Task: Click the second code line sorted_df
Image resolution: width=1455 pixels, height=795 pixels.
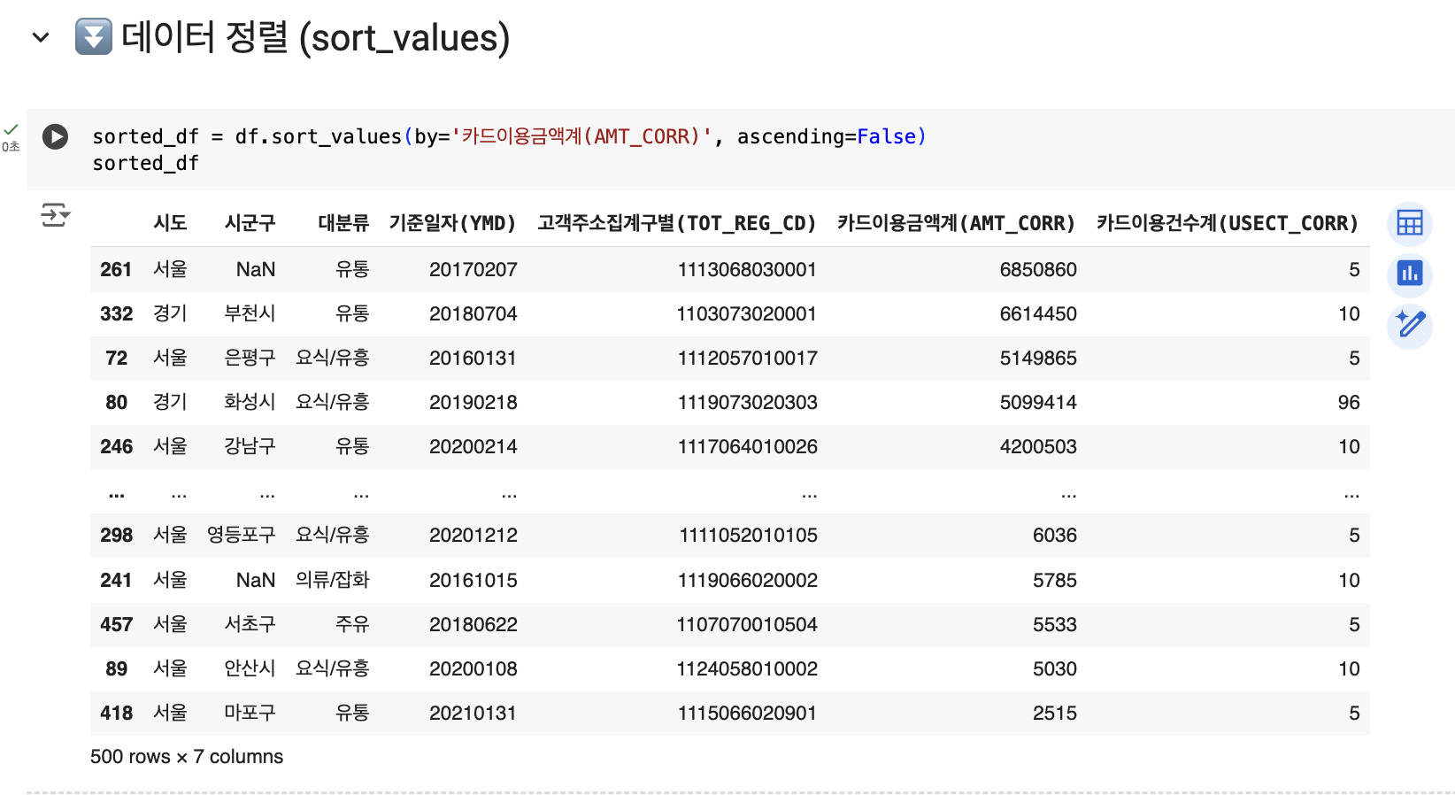Action: click(145, 163)
